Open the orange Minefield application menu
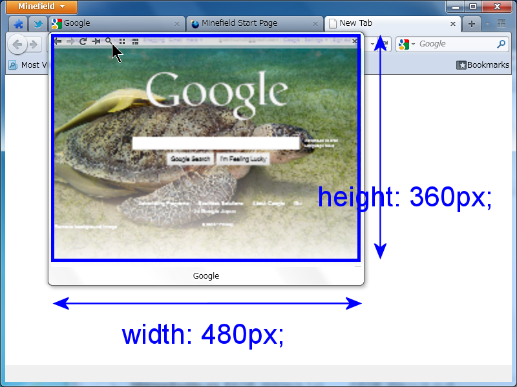The image size is (517, 387). click(41, 6)
